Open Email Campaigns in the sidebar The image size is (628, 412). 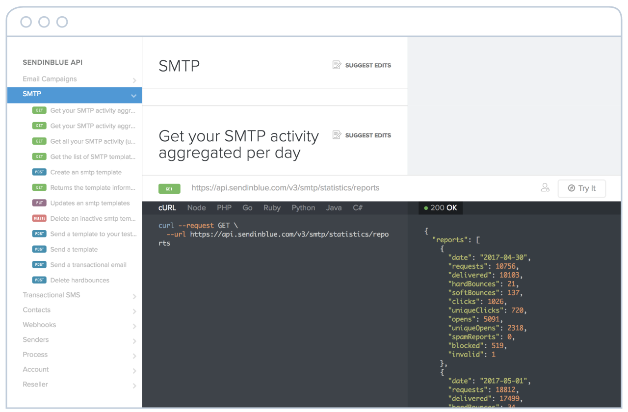pos(50,79)
